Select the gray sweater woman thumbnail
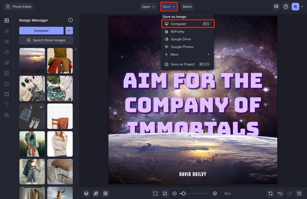 (60, 144)
